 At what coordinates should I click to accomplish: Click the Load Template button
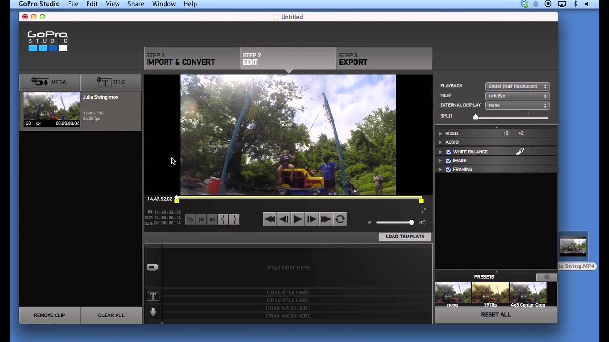coord(405,237)
